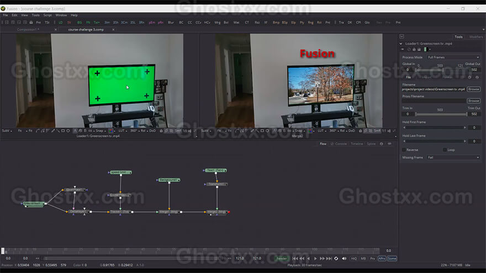
Task: Add a Background (BG) tool from toolbar
Action: pos(80,23)
